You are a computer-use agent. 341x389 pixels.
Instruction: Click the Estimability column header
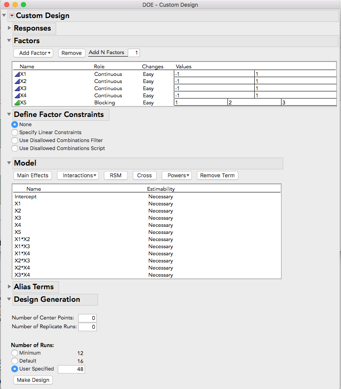pos(161,189)
